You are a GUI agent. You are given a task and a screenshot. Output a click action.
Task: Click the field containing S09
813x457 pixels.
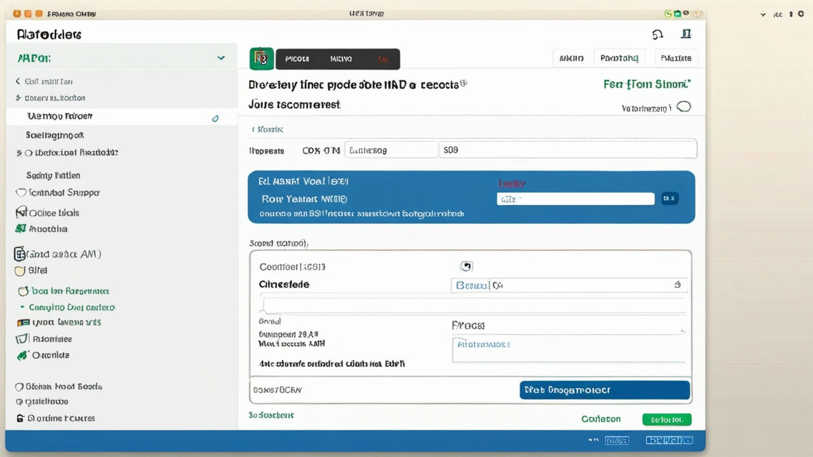pyautogui.click(x=568, y=150)
